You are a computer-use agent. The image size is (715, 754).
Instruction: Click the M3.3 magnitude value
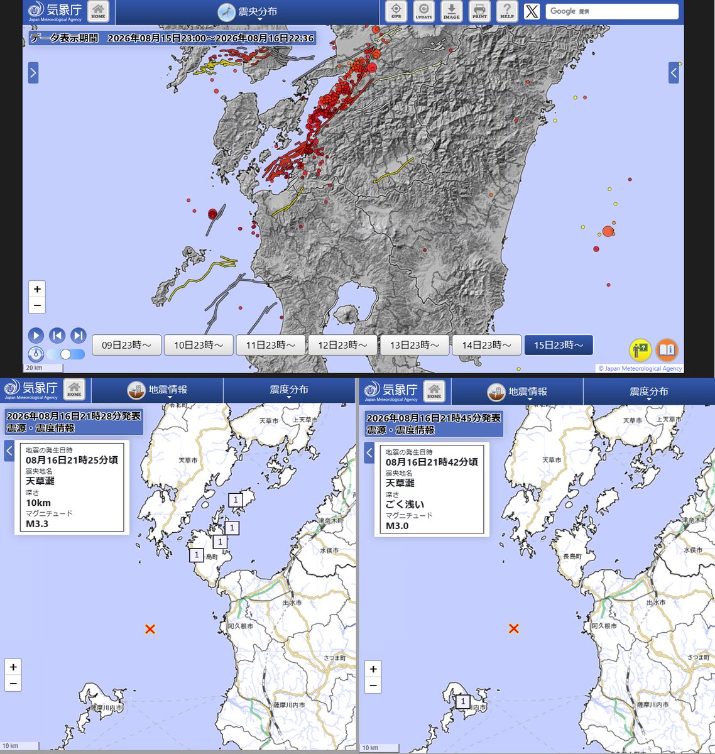pyautogui.click(x=37, y=524)
